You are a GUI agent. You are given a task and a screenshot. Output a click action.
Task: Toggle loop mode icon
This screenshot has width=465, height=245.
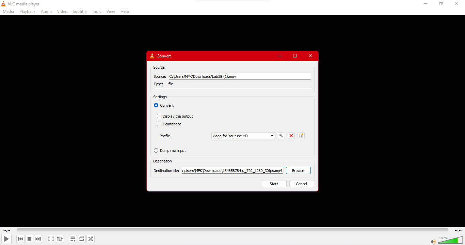click(x=82, y=239)
